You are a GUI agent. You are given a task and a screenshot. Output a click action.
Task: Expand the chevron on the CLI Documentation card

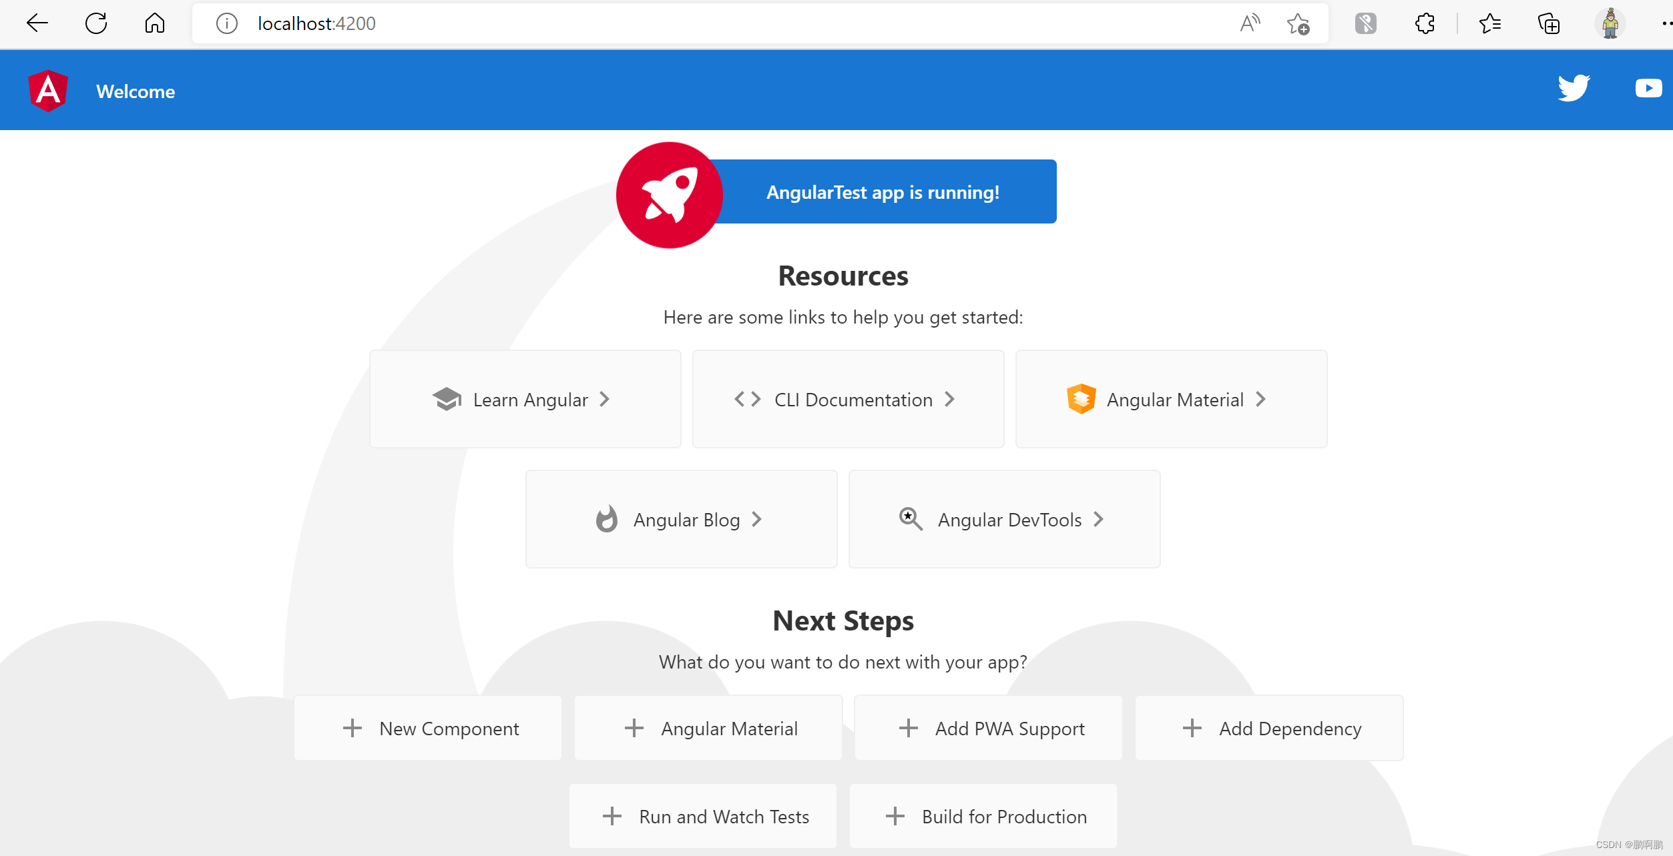pyautogui.click(x=950, y=398)
